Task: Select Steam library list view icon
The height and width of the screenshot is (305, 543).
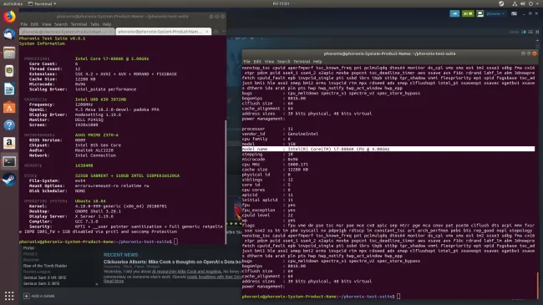Action: point(530,32)
